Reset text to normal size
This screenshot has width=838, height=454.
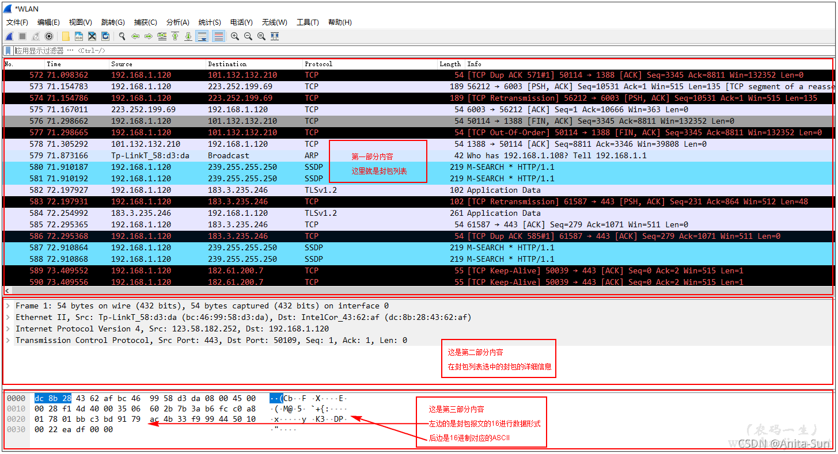click(x=261, y=36)
